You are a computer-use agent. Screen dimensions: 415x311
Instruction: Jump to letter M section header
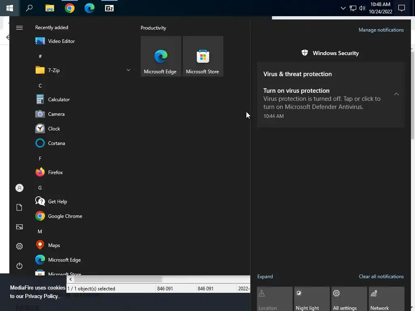click(x=40, y=231)
